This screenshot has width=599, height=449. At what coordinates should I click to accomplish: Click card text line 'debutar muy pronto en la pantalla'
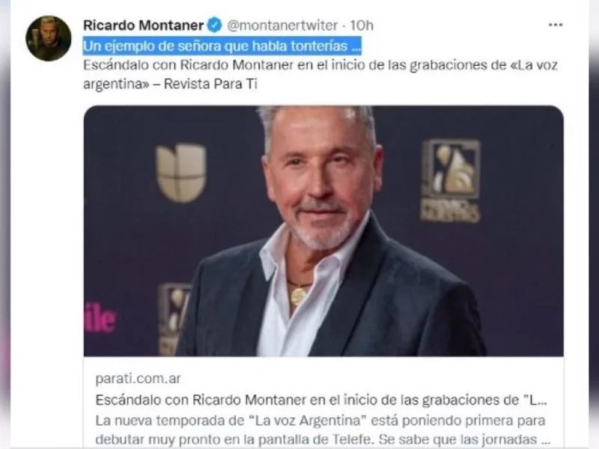[x=323, y=439]
